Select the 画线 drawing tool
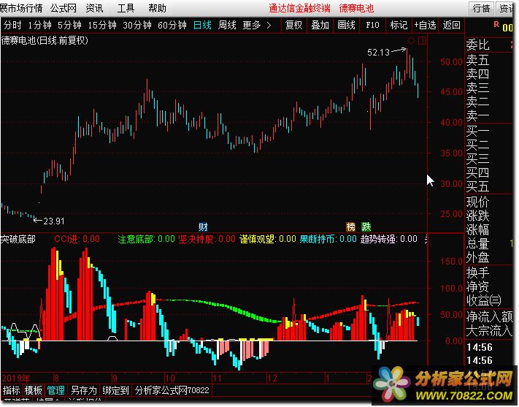 (x=346, y=25)
